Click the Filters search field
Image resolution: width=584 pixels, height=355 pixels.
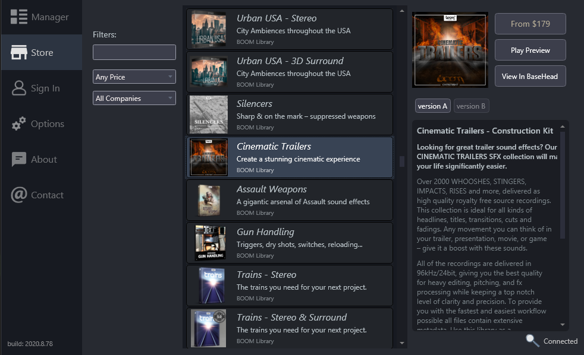tap(134, 52)
